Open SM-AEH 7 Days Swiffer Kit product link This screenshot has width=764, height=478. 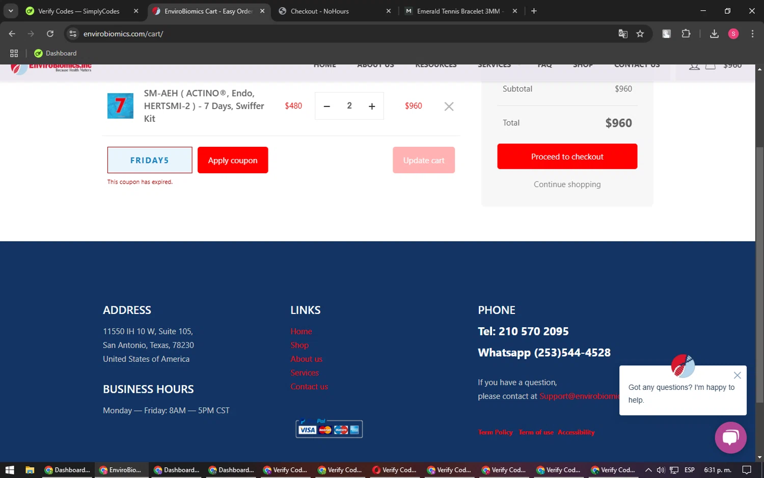tap(204, 105)
